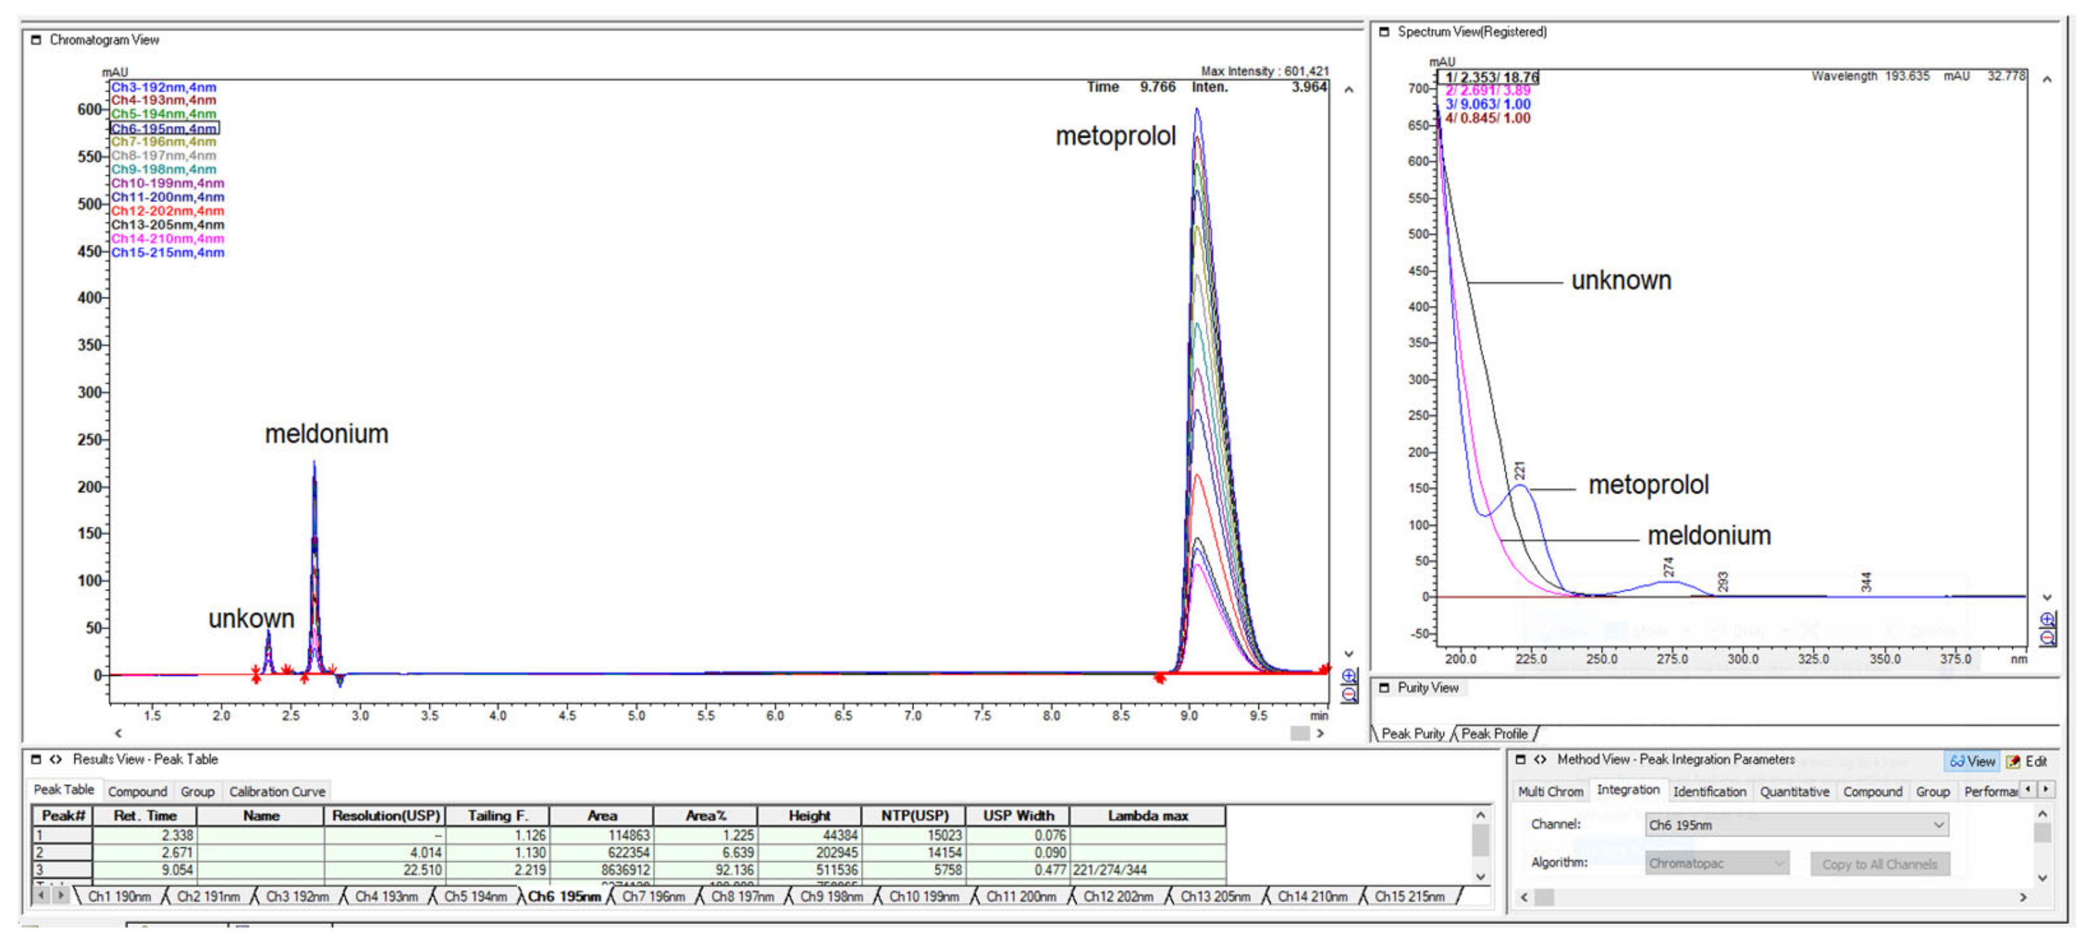Select spectrum legend entry 3/ 9.063/ 1.00
Screen dimensions: 2091x945
coord(1488,104)
